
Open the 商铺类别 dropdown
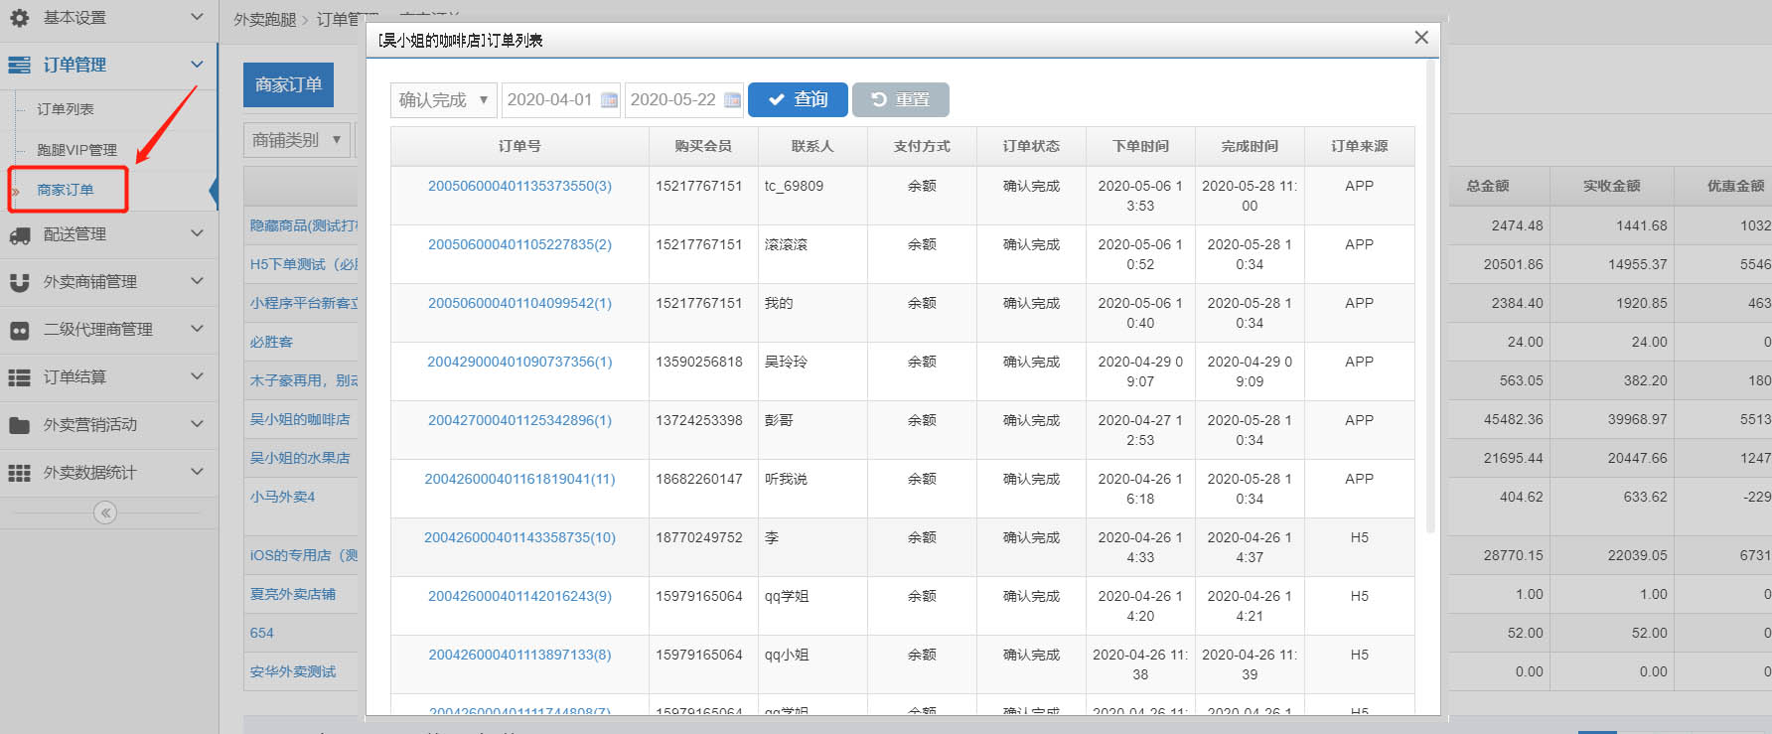[296, 140]
